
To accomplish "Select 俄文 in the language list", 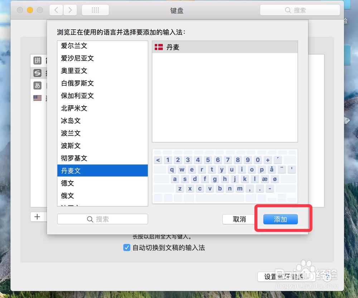I will pos(102,195).
